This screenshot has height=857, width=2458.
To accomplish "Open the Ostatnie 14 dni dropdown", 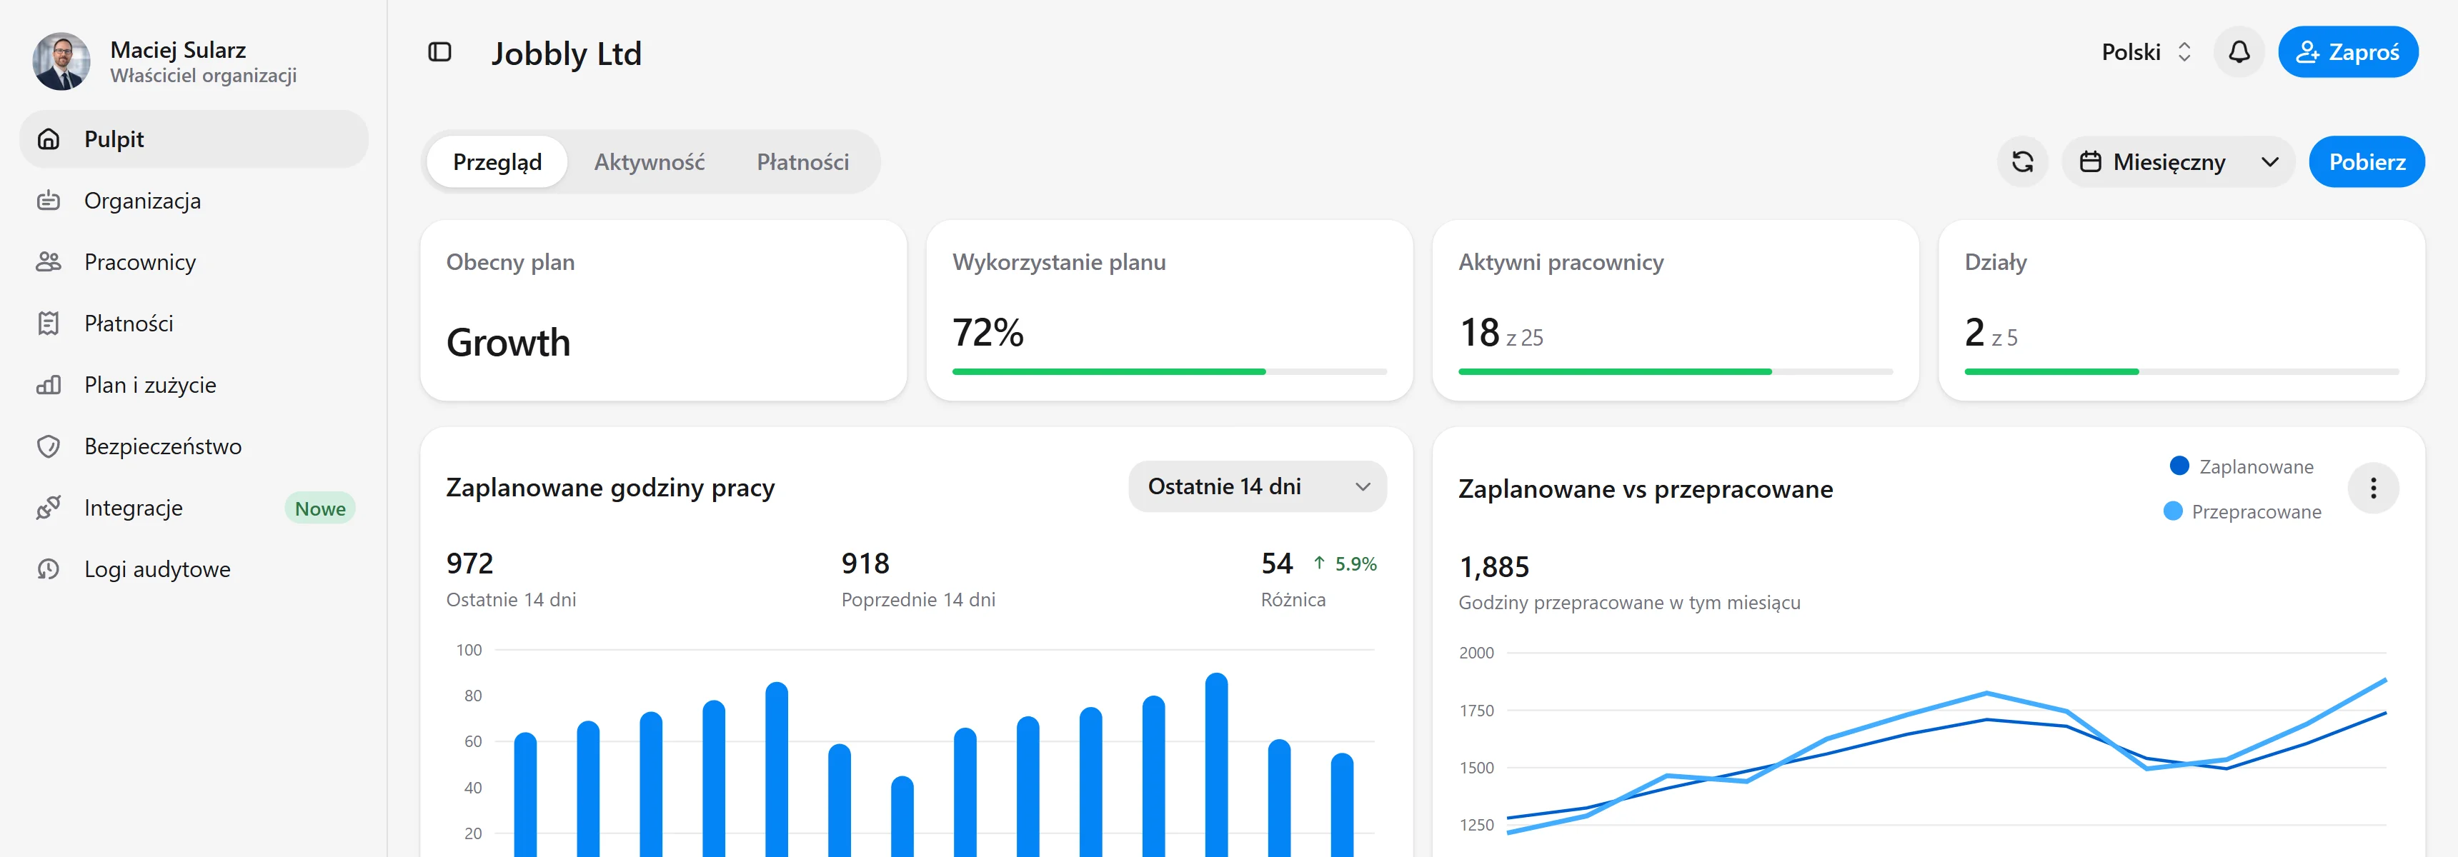I will click(1257, 486).
